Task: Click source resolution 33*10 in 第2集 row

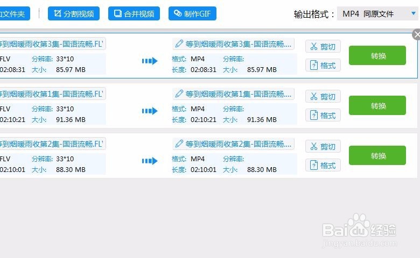Action: (65, 159)
